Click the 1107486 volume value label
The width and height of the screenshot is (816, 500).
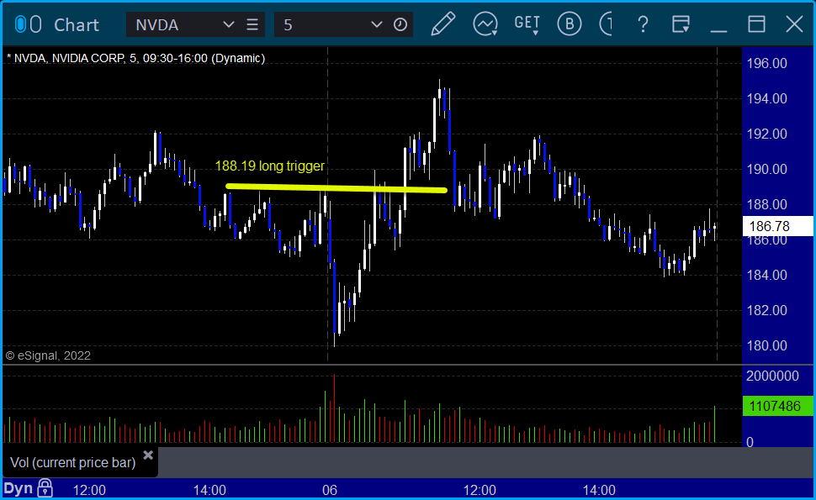coord(777,406)
